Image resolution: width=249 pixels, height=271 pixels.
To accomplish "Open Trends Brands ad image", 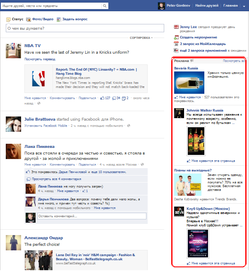I will [188, 185].
